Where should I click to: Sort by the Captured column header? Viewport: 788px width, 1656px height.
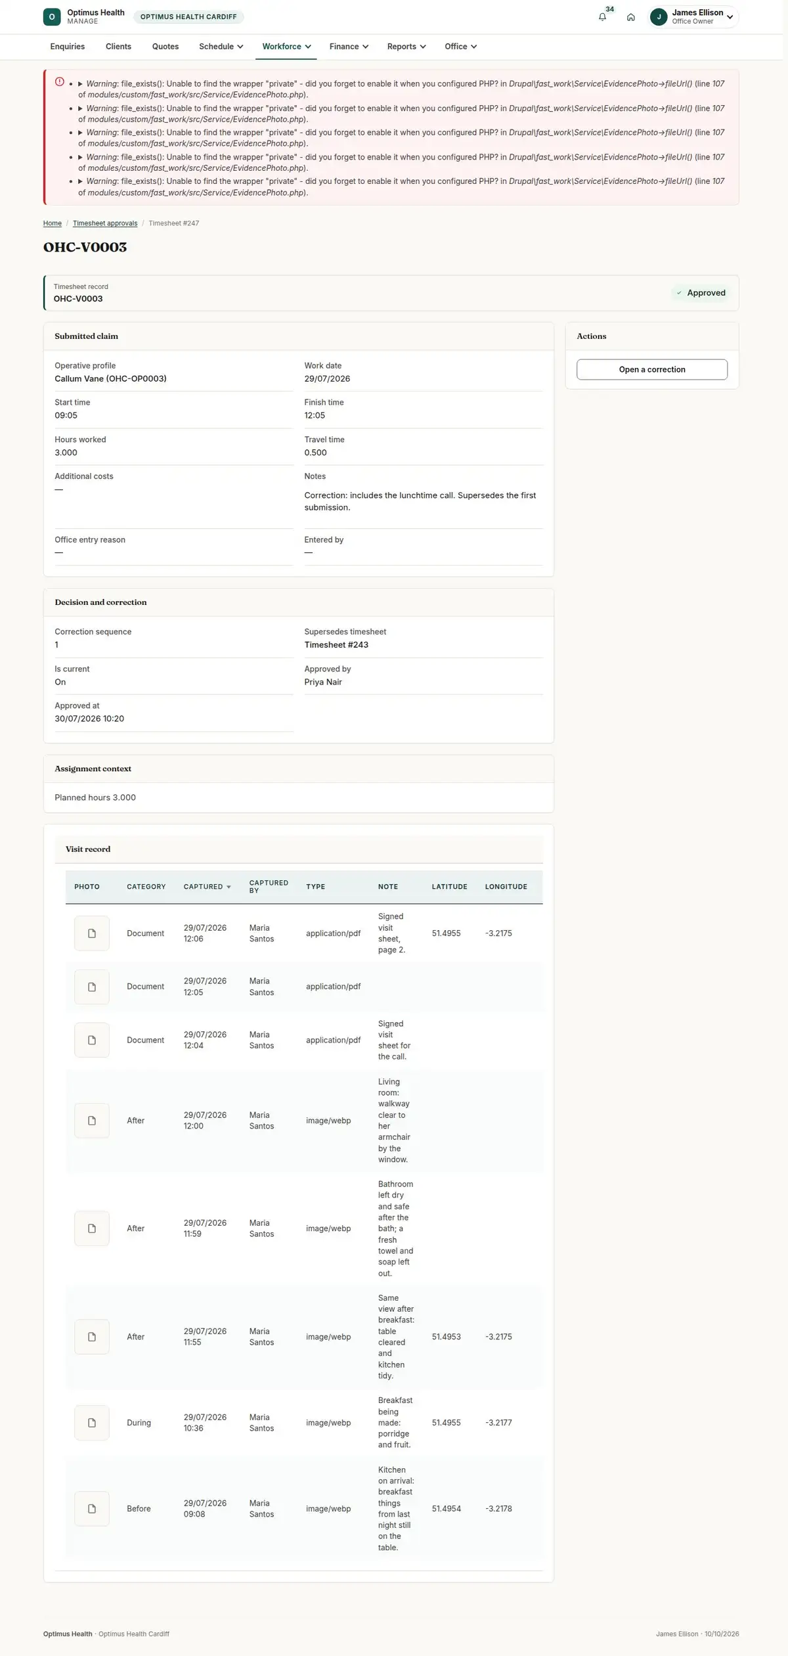click(207, 887)
